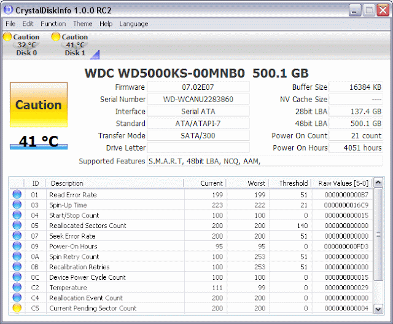Click the SMART list scrollbar thumb
Viewport: 393px width, 324px height.
pos(378,234)
